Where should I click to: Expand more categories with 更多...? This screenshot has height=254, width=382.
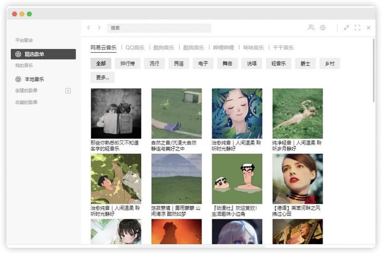pos(102,77)
